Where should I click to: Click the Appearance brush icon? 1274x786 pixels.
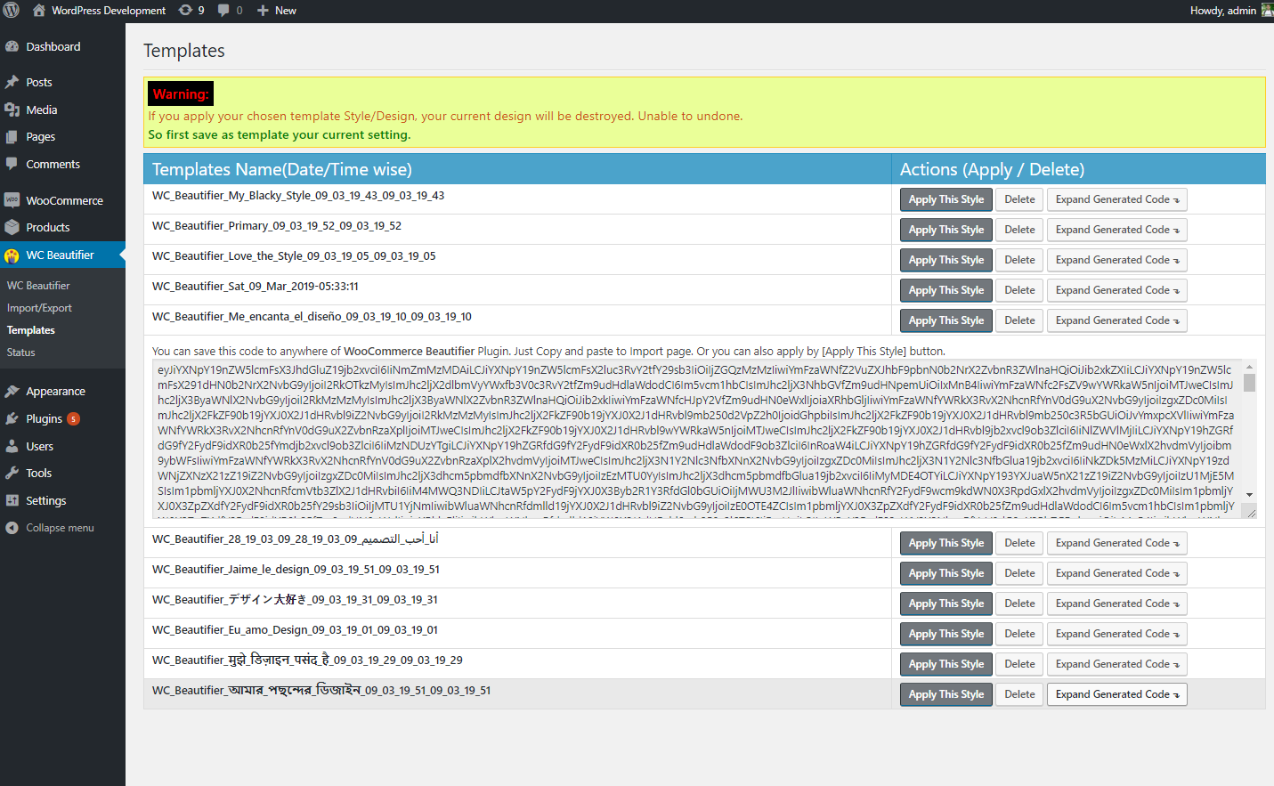[12, 392]
